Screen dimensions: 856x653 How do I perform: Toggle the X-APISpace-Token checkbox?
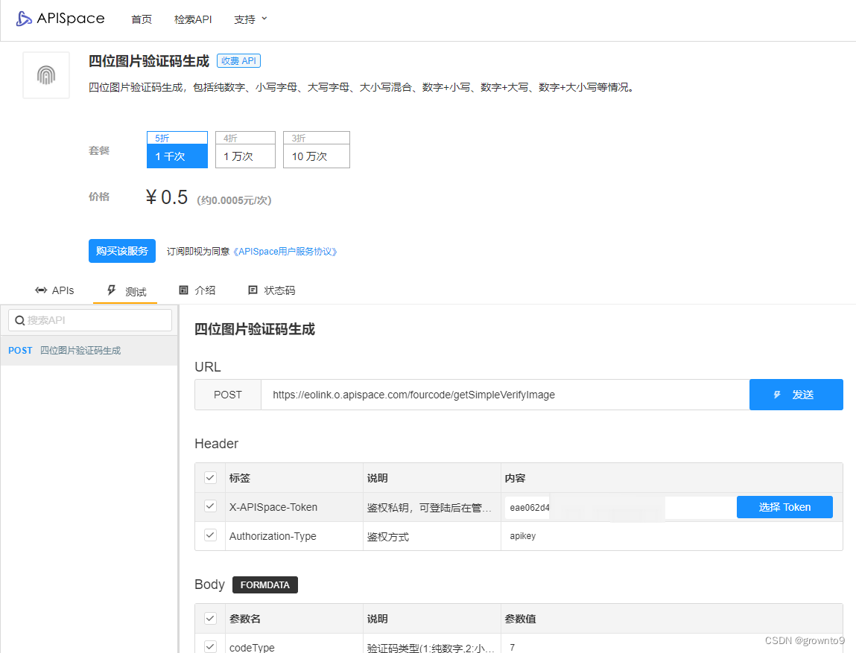(210, 506)
